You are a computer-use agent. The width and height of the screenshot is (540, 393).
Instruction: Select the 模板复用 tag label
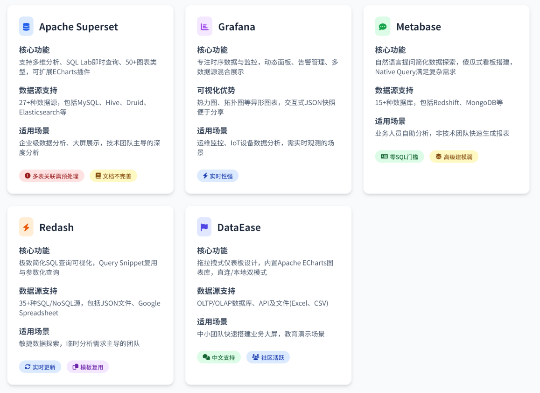tap(91, 367)
